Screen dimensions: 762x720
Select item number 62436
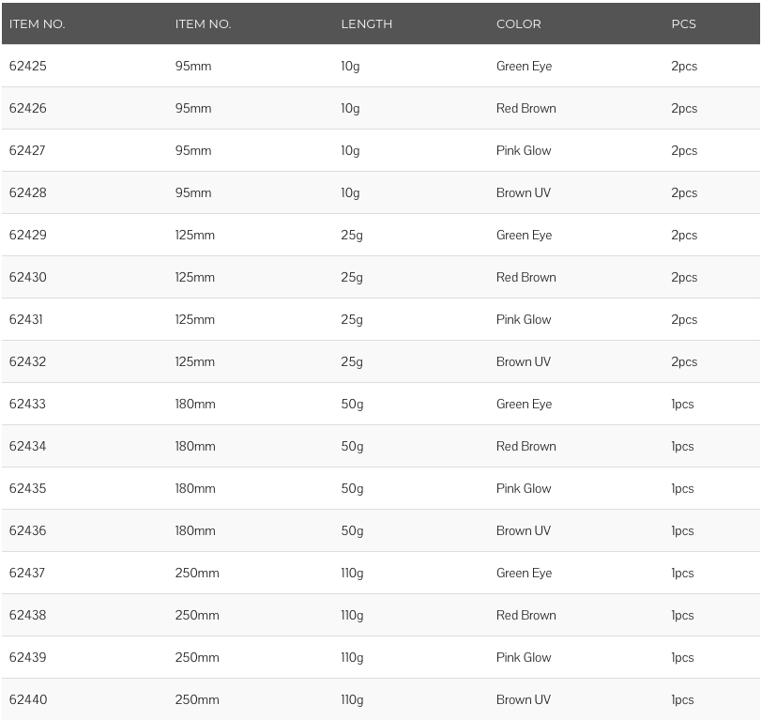click(28, 531)
